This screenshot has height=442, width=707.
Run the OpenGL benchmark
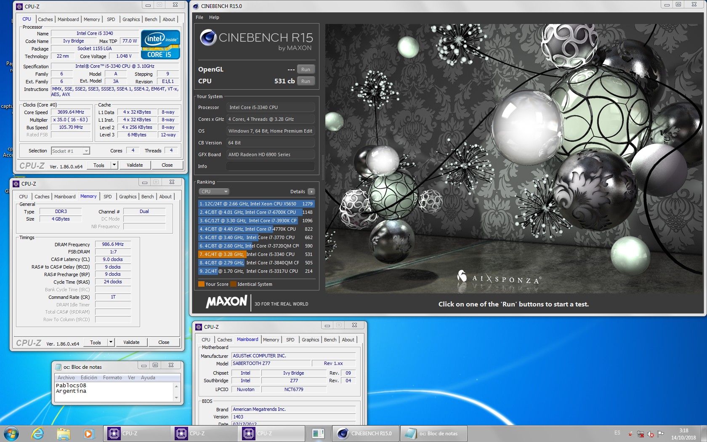coord(306,69)
